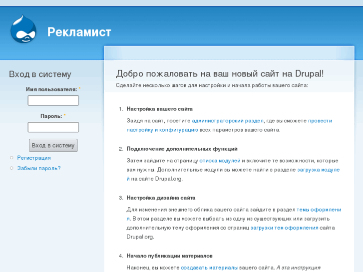Open the Регистрация link

click(34, 158)
